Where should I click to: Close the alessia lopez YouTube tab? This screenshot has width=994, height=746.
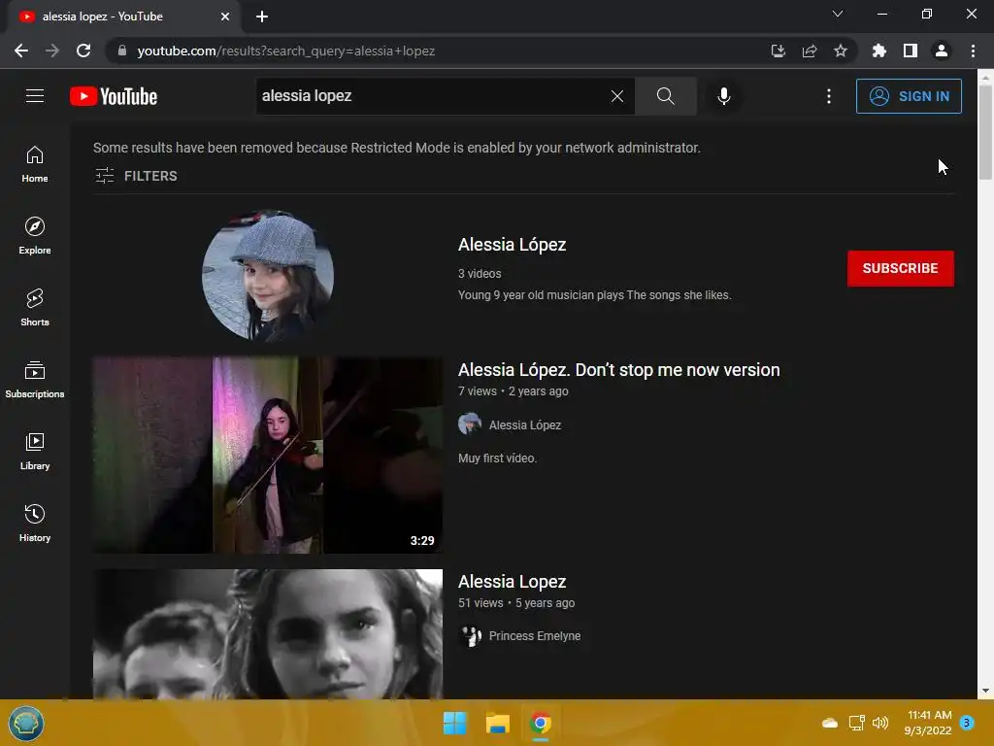coord(225,17)
